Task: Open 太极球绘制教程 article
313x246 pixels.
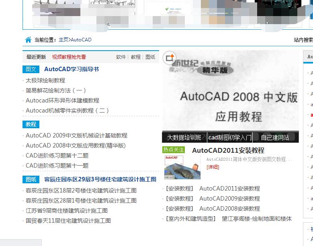Action: [45, 80]
